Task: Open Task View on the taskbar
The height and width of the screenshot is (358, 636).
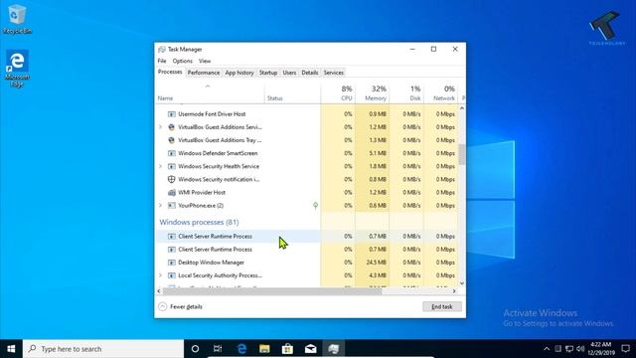Action: click(x=218, y=349)
